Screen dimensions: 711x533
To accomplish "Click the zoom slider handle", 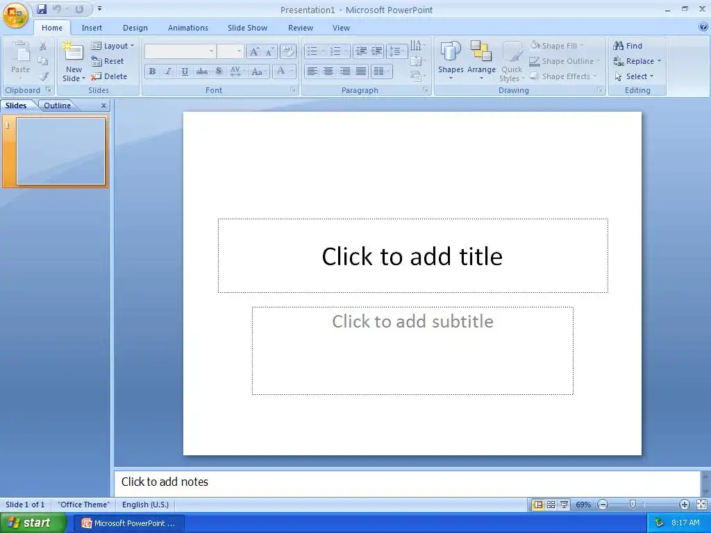I will pos(633,504).
